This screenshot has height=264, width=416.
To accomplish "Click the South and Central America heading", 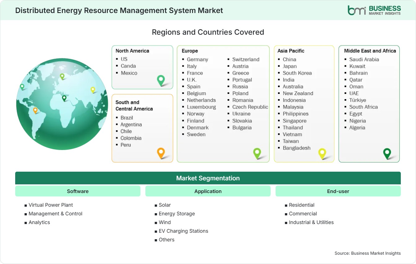I will (x=134, y=105).
